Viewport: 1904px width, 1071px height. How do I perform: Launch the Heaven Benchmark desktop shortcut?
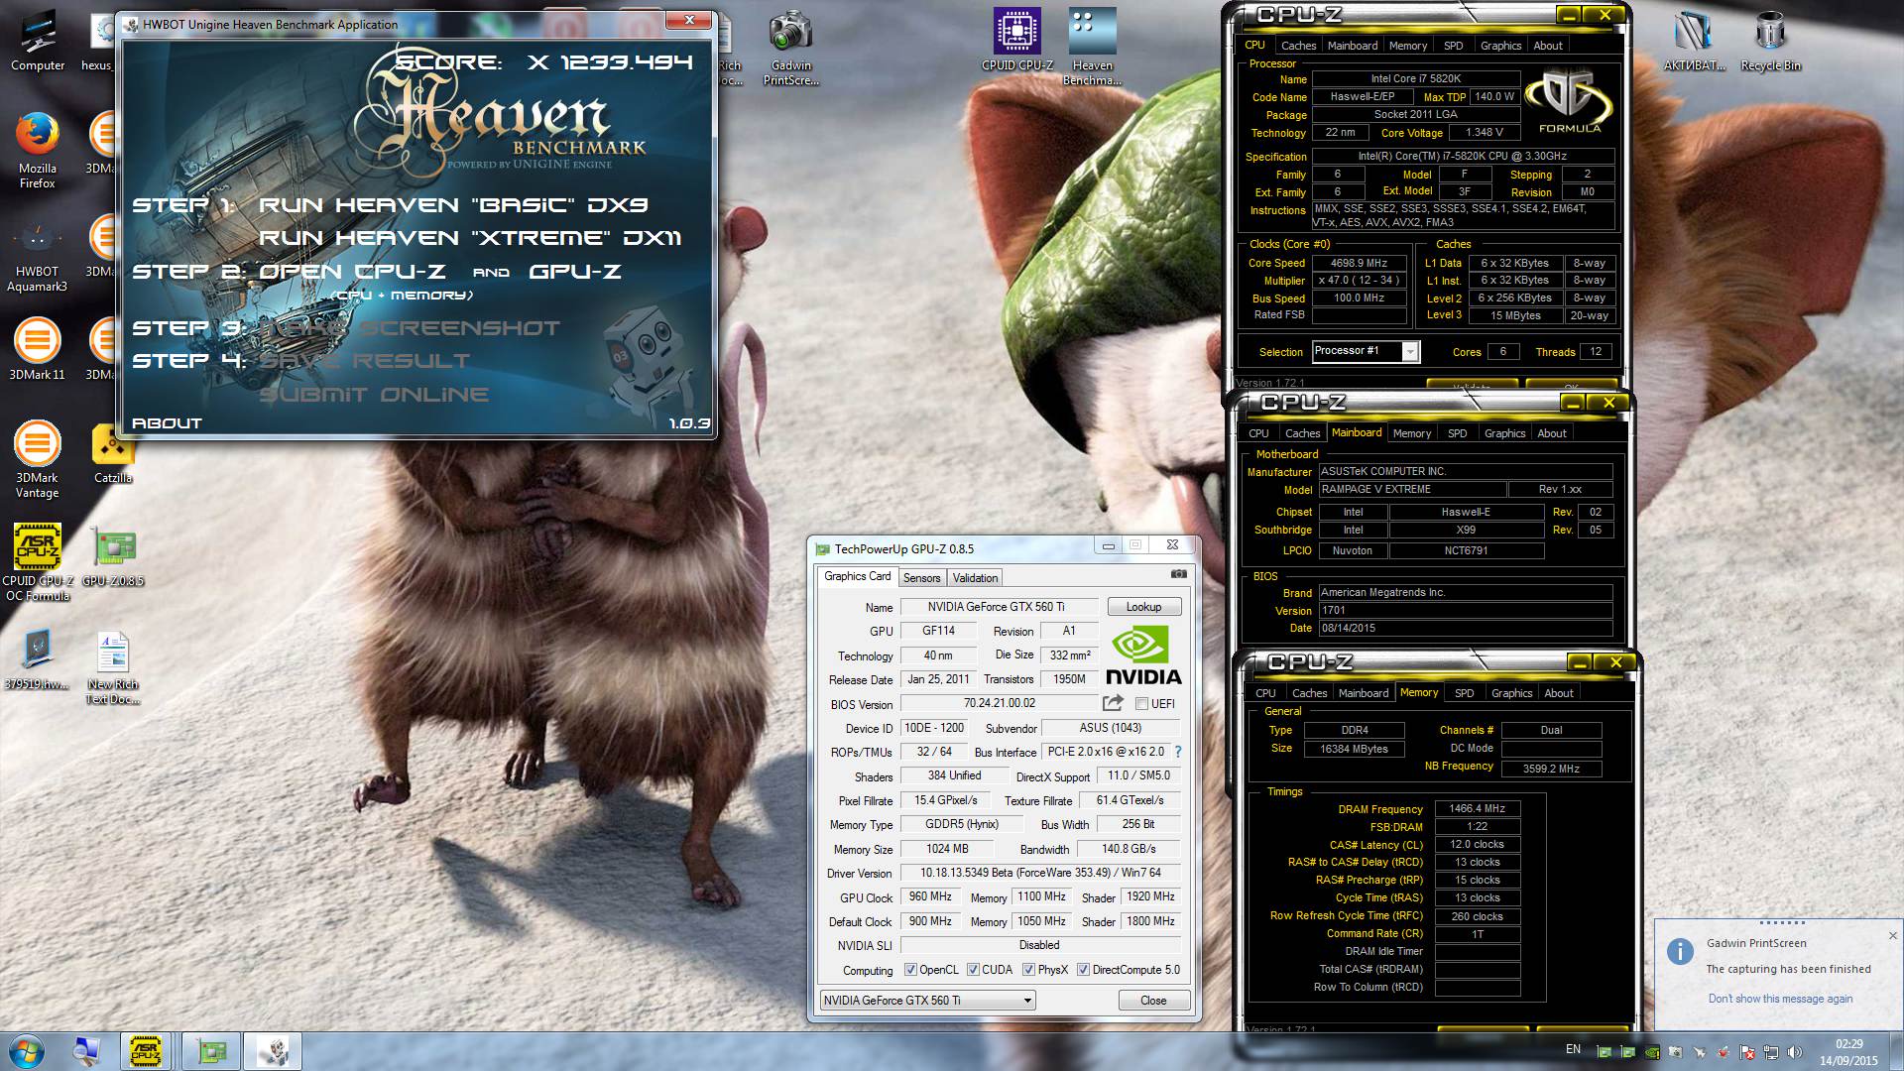(x=1093, y=47)
